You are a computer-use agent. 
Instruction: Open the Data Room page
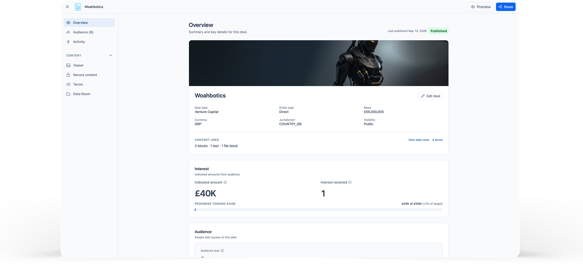(x=89, y=94)
